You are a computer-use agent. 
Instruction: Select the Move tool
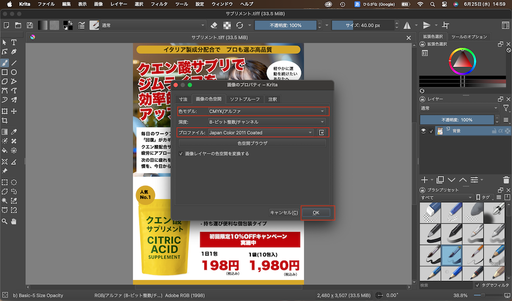pyautogui.click(x=14, y=111)
